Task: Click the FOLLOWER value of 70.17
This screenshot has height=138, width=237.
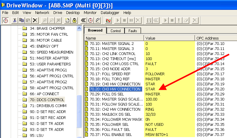Action: [155, 73]
